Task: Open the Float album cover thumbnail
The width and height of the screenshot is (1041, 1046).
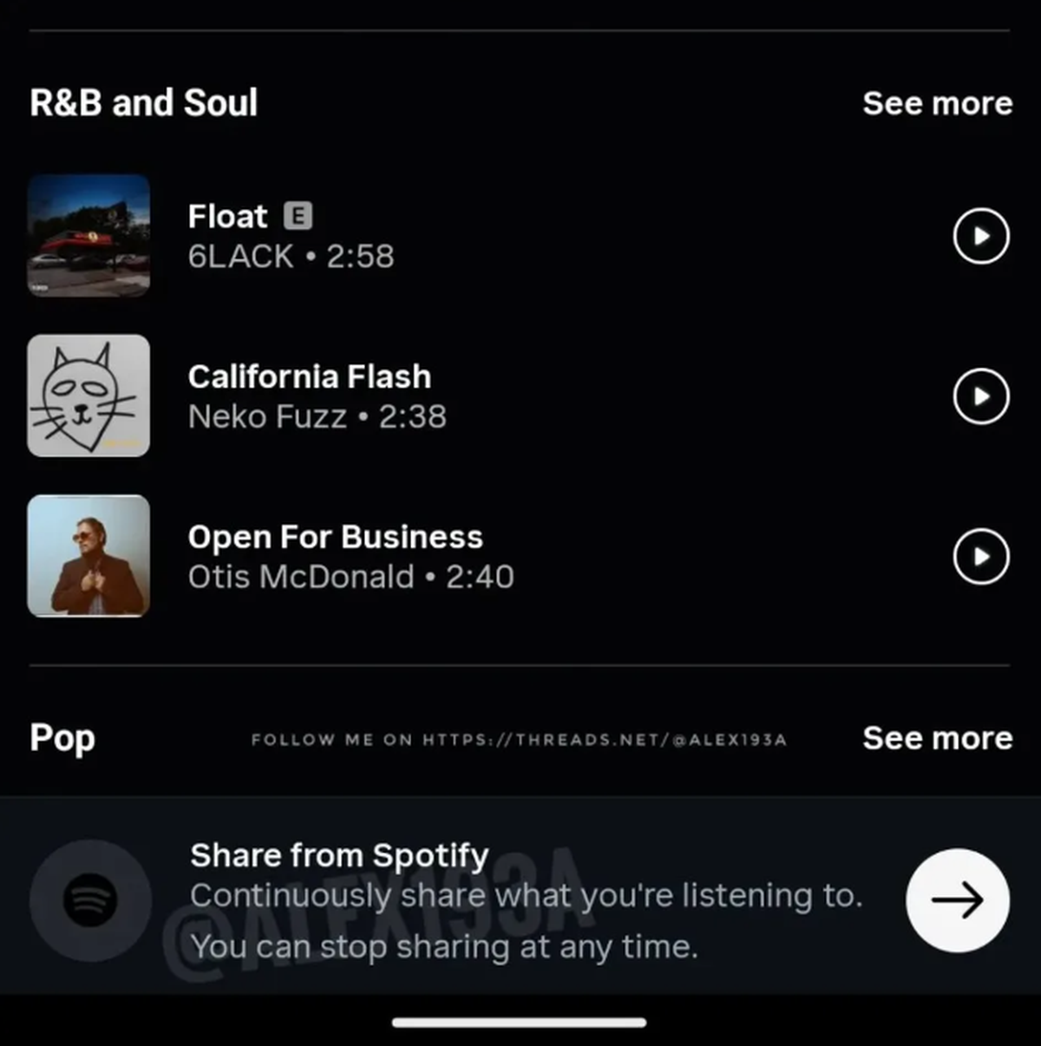Action: pyautogui.click(x=88, y=236)
